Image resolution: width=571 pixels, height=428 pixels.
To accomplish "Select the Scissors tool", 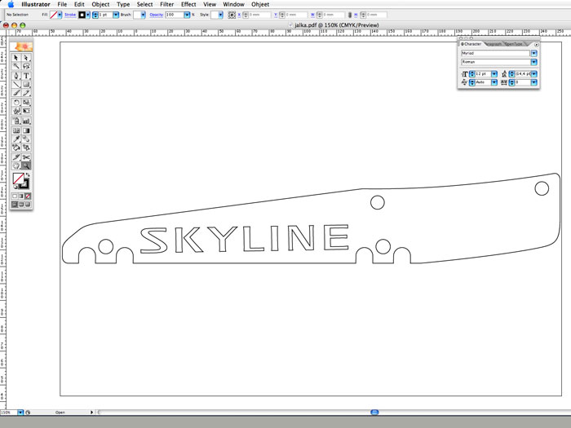I will tap(26, 157).
